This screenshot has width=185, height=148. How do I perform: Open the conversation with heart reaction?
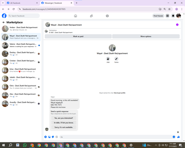coord(21,70)
